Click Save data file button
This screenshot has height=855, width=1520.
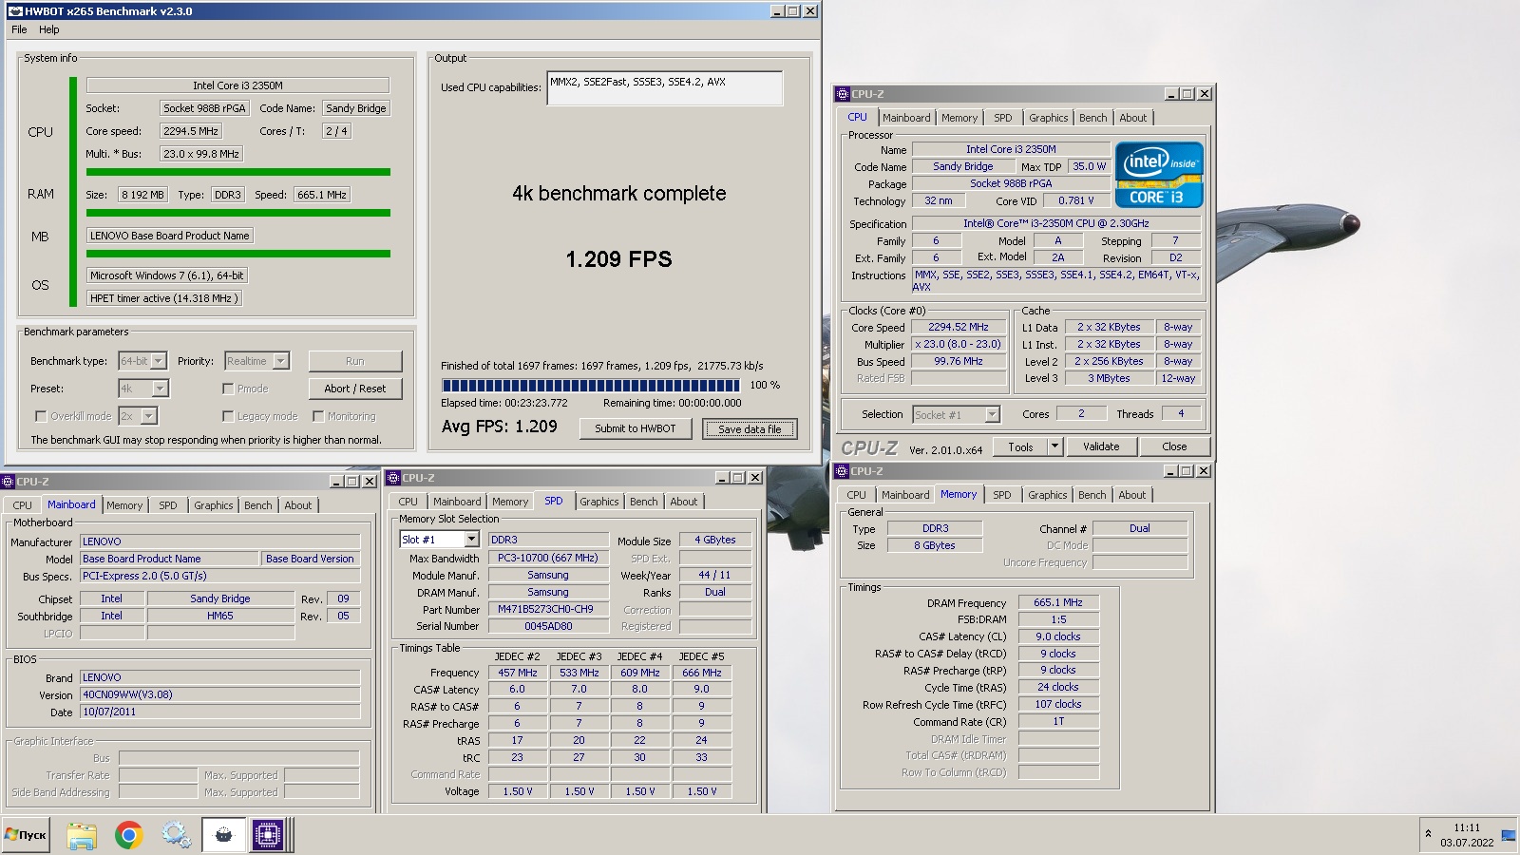[x=750, y=429]
